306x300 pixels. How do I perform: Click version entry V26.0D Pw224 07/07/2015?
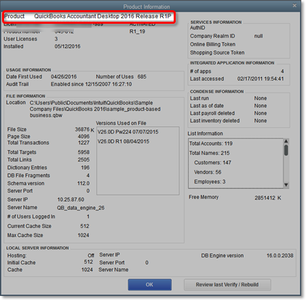click(x=128, y=132)
